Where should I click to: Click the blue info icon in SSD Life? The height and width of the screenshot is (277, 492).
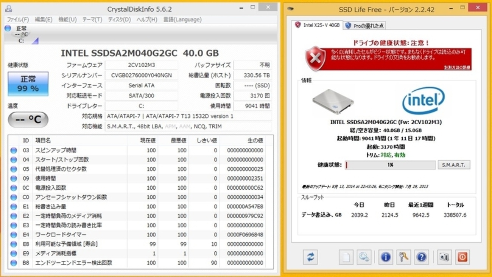385,257
